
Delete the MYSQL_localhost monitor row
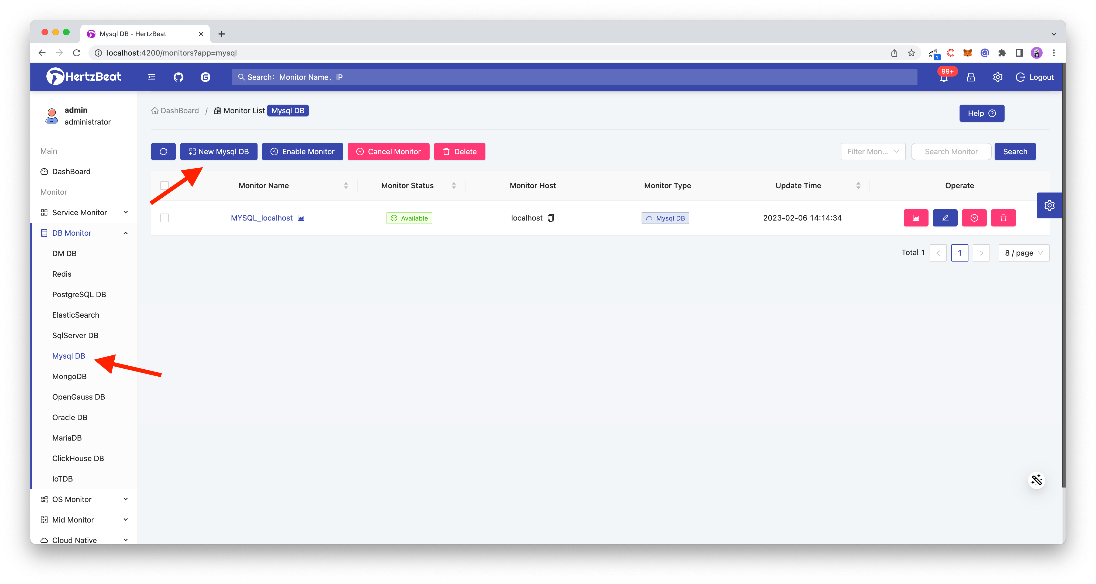tap(1003, 218)
